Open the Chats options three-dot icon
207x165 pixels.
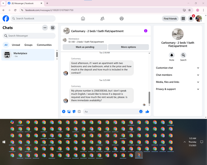tap(45, 28)
